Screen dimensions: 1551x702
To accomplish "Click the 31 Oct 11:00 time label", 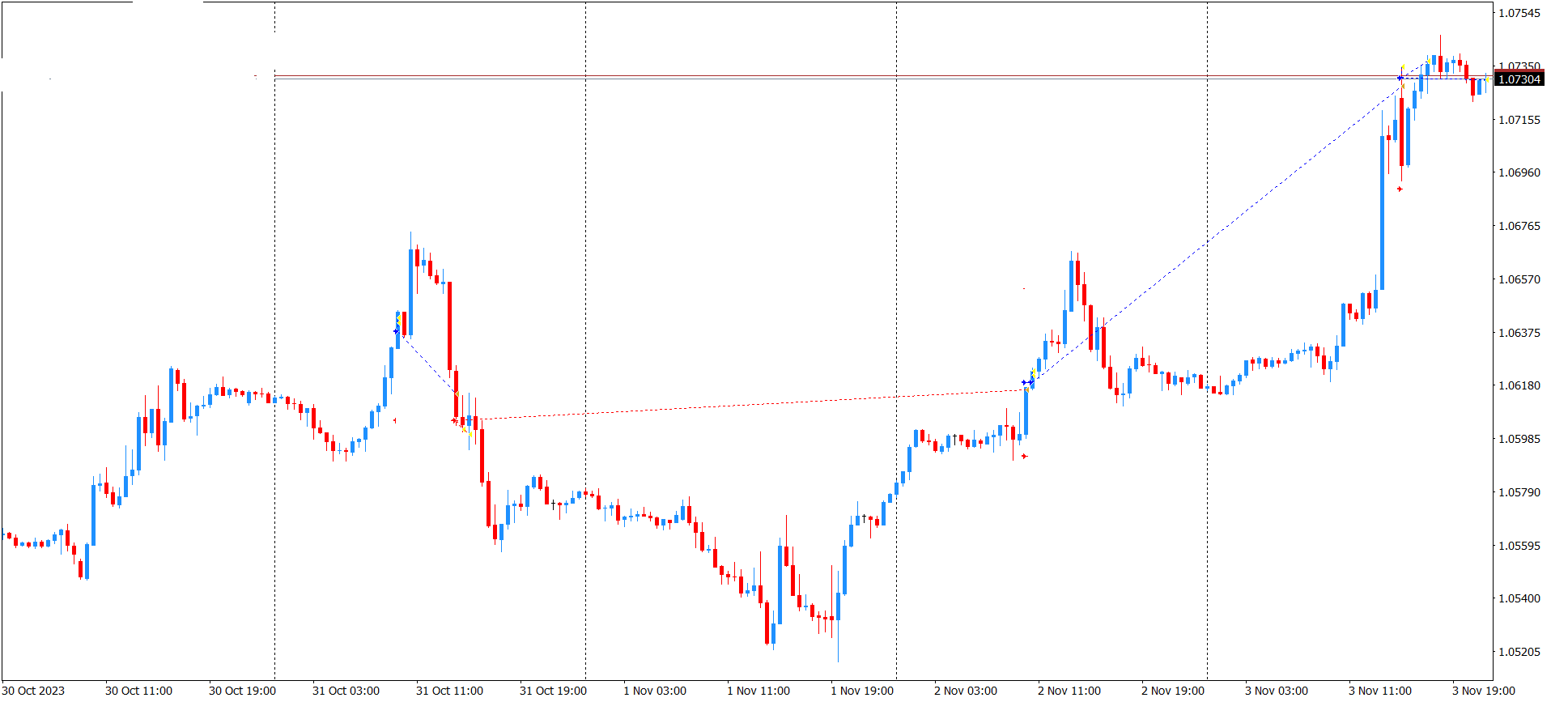I will 449,691.
